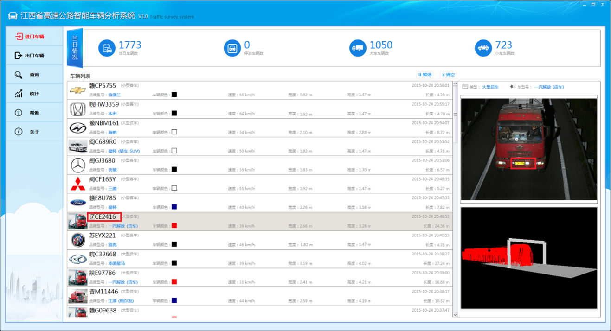The width and height of the screenshot is (611, 331).
Task: Pause the vehicle list with 暂停
Action: pyautogui.click(x=425, y=75)
